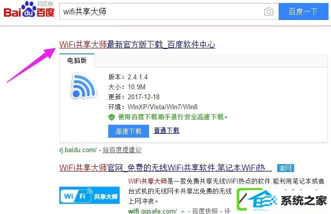Open the 给百度提建议 link
Viewport: 331px width, 214px height.
pyautogui.click(x=122, y=150)
